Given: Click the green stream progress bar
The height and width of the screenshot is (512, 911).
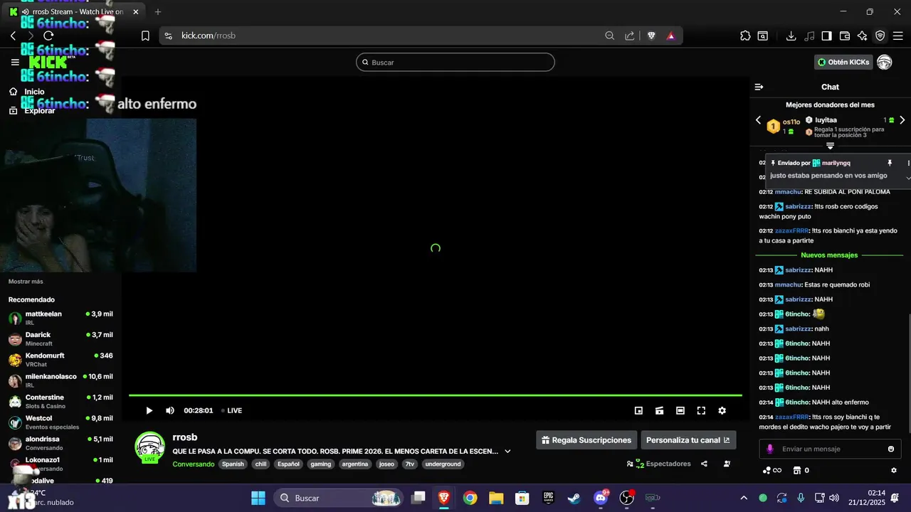Looking at the screenshot, I should coord(435,395).
